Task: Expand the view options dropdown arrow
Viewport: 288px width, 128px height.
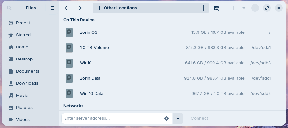Action: pos(244,8)
